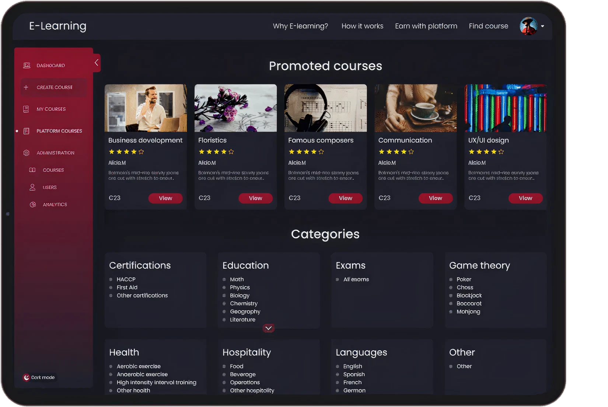View the Business development course
Image resolution: width=608 pixels, height=407 pixels.
(165, 198)
